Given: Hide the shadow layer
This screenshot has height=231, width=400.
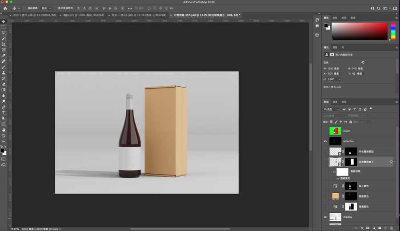Looking at the screenshot, I should click(x=325, y=217).
